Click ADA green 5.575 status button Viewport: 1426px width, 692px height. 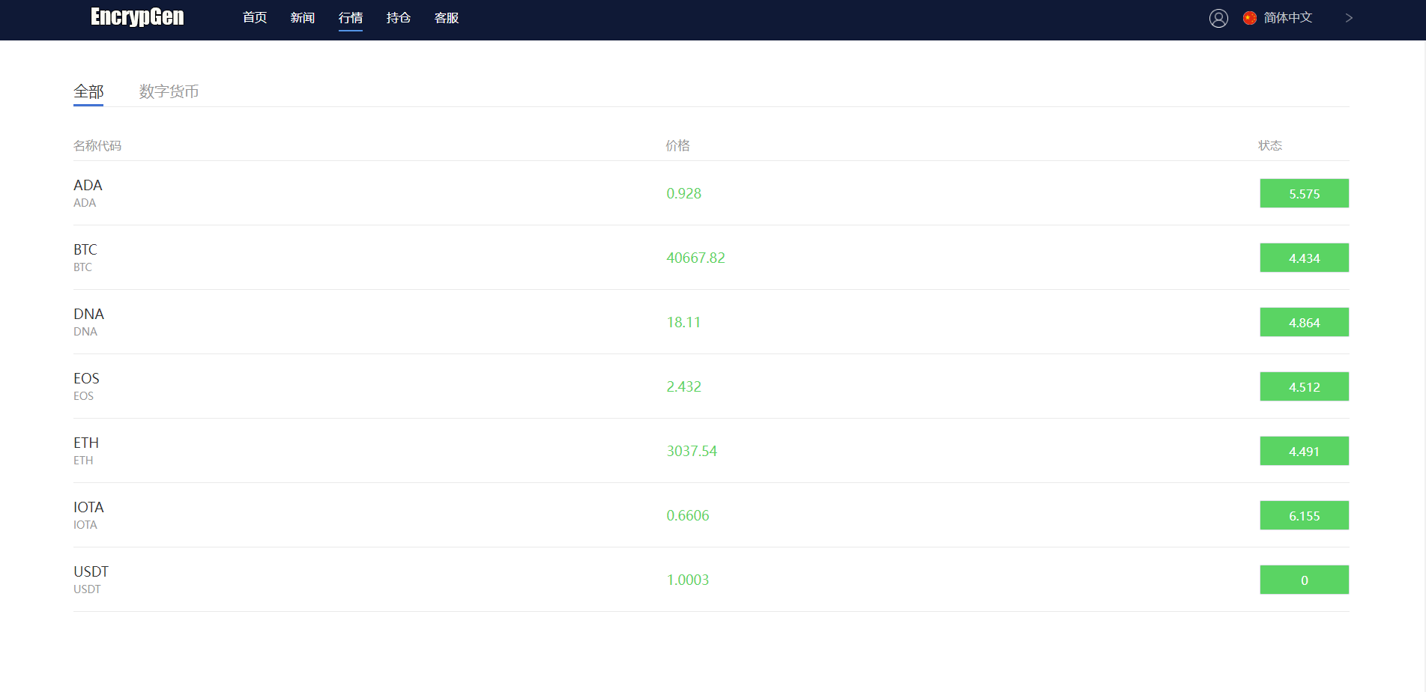point(1304,193)
